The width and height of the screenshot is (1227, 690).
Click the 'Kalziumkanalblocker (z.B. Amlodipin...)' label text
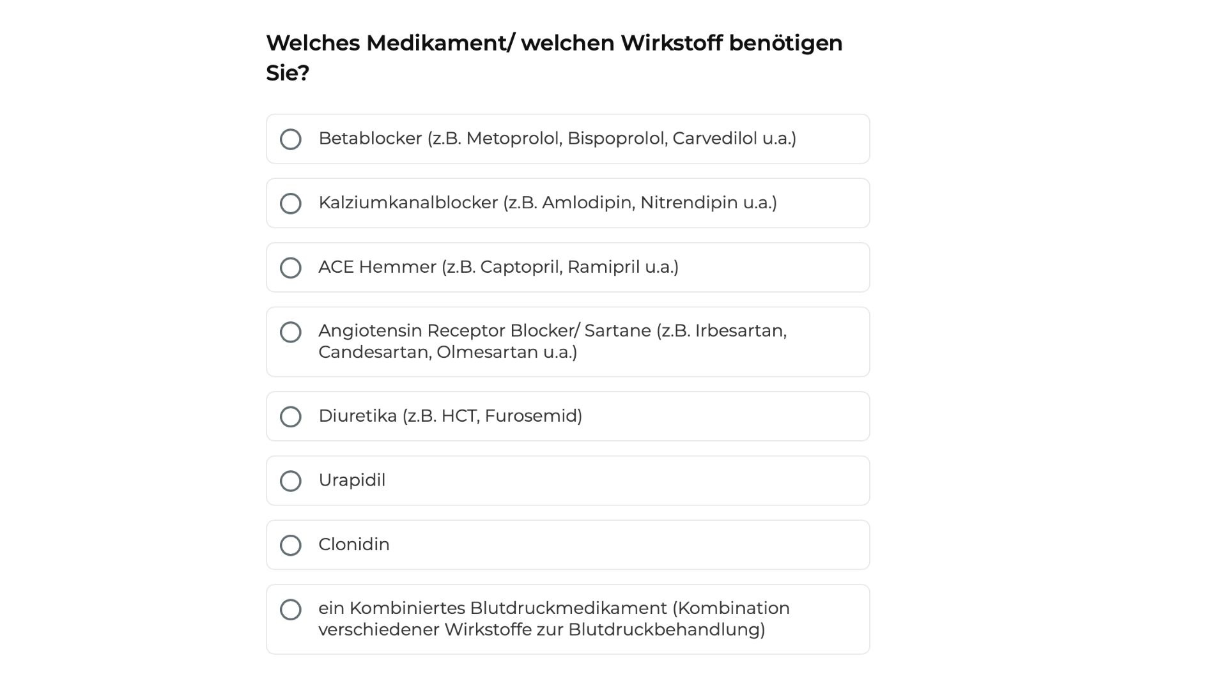coord(547,203)
